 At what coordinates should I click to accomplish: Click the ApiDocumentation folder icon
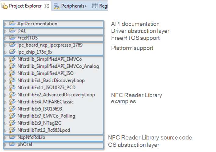(x=12, y=23)
